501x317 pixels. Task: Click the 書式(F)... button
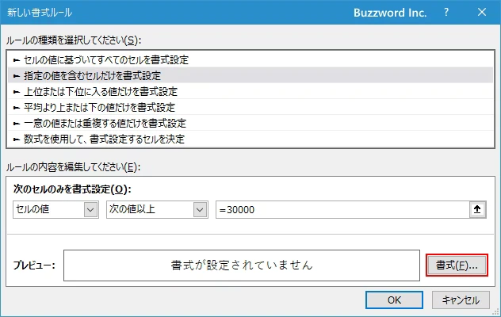457,265
